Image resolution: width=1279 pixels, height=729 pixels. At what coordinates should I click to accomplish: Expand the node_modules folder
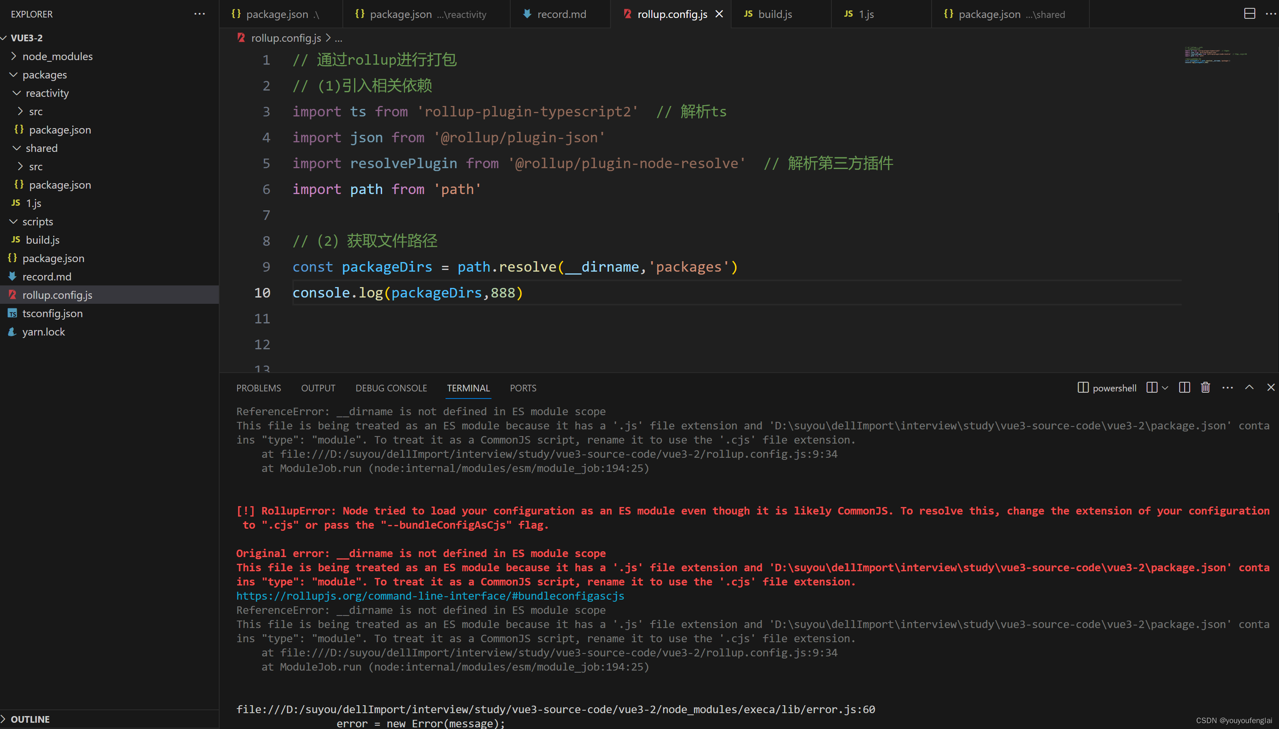coord(13,56)
